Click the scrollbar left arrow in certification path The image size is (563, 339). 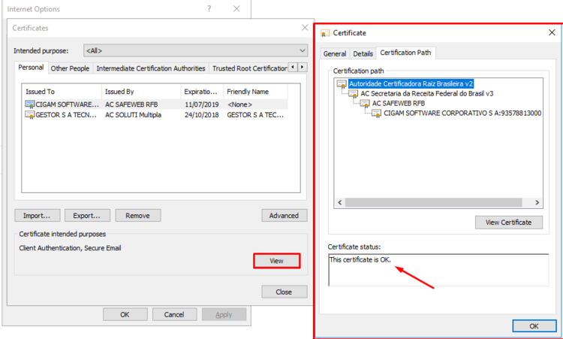(x=339, y=202)
